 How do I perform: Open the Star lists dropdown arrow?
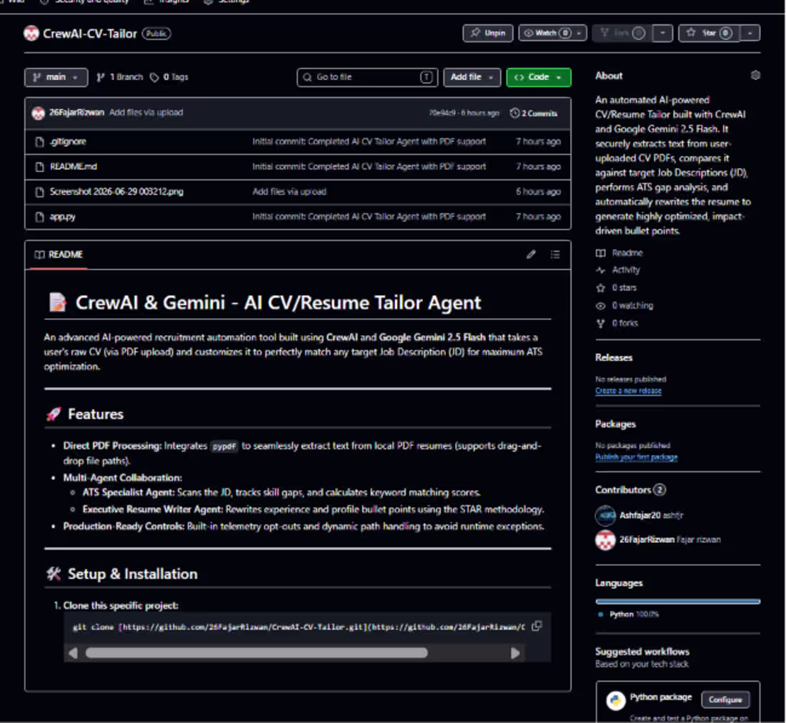click(x=750, y=33)
